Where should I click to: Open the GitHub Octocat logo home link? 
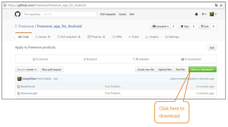click(x=17, y=14)
